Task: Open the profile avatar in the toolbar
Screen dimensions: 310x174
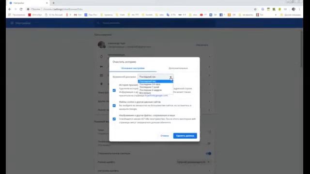Action: 294,9
